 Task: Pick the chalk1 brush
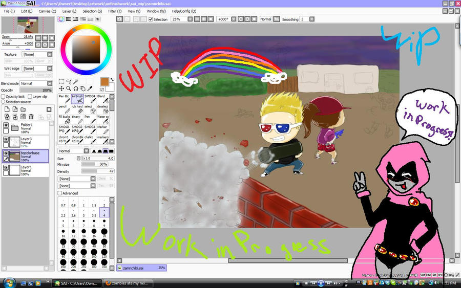(x=90, y=140)
